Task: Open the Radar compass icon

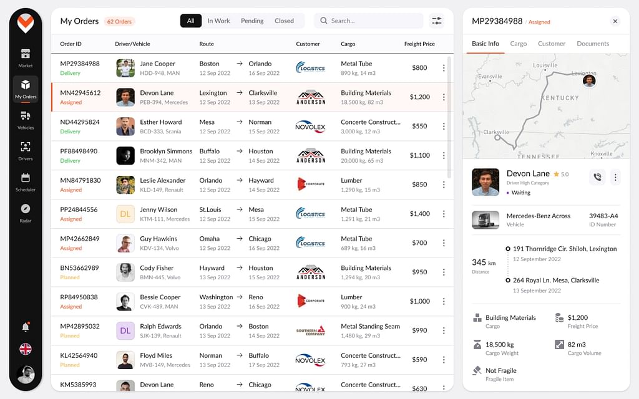Action: tap(26, 212)
